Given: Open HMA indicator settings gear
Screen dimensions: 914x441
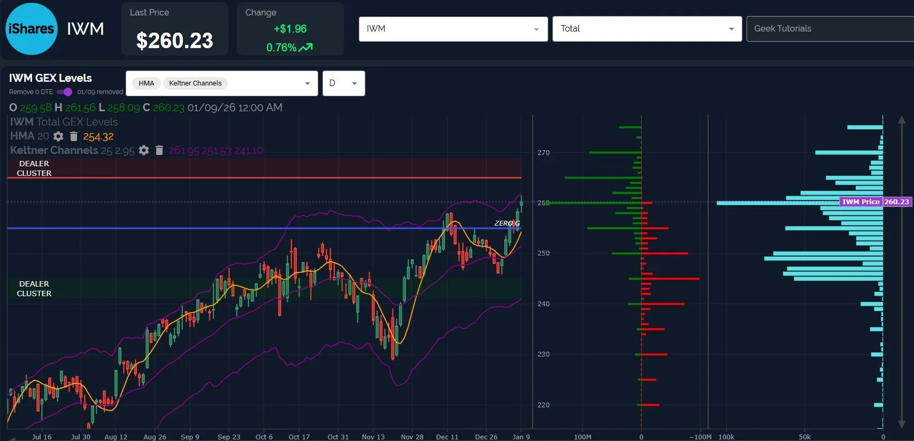Looking at the screenshot, I should point(58,136).
